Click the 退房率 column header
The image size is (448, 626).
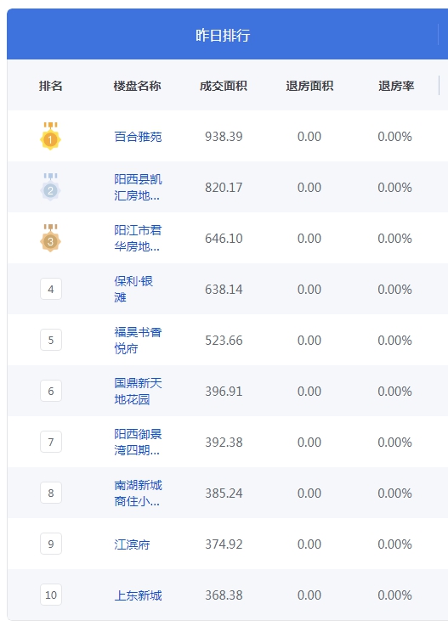tap(396, 86)
